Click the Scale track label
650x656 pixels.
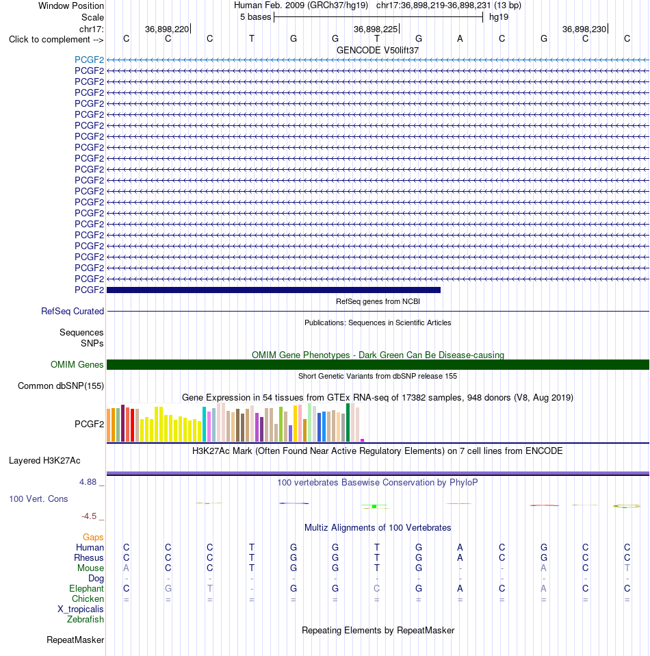[x=92, y=18]
